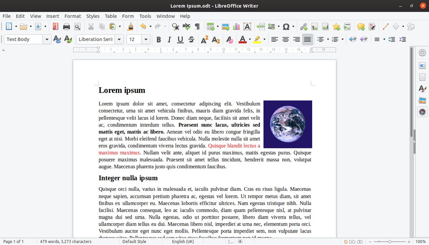Toggle bold formatting

(158, 39)
